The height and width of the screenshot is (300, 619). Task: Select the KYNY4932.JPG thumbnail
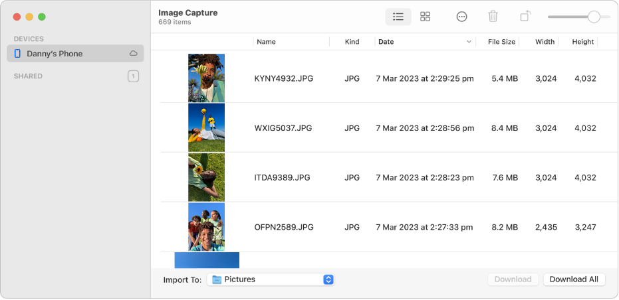206,78
